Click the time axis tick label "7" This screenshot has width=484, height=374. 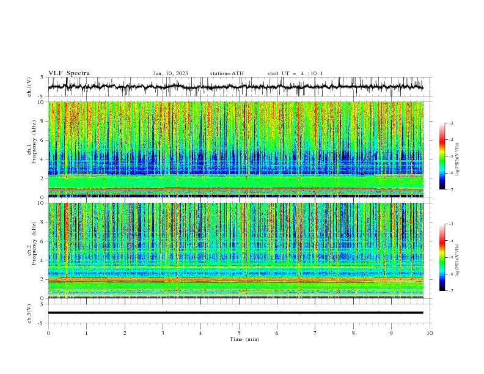click(x=315, y=333)
